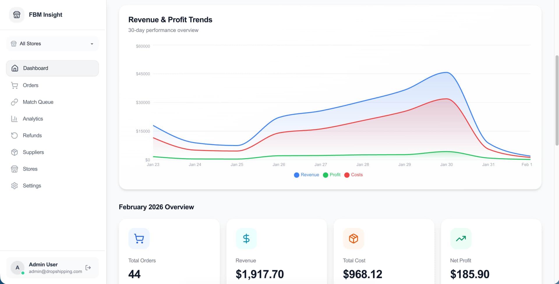This screenshot has width=559, height=284.
Task: Click the dollar sign icon on Revenue card
Action: click(x=246, y=239)
